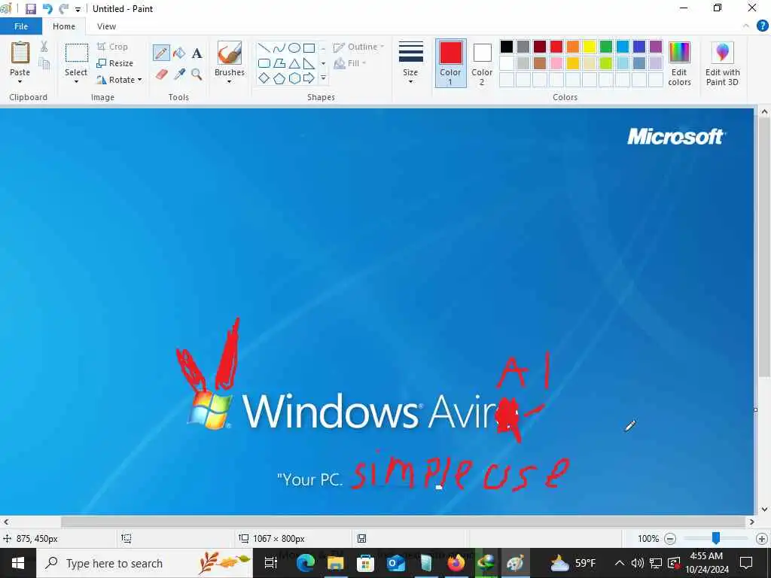Open the notification center icon
771x578 pixels.
point(746,563)
